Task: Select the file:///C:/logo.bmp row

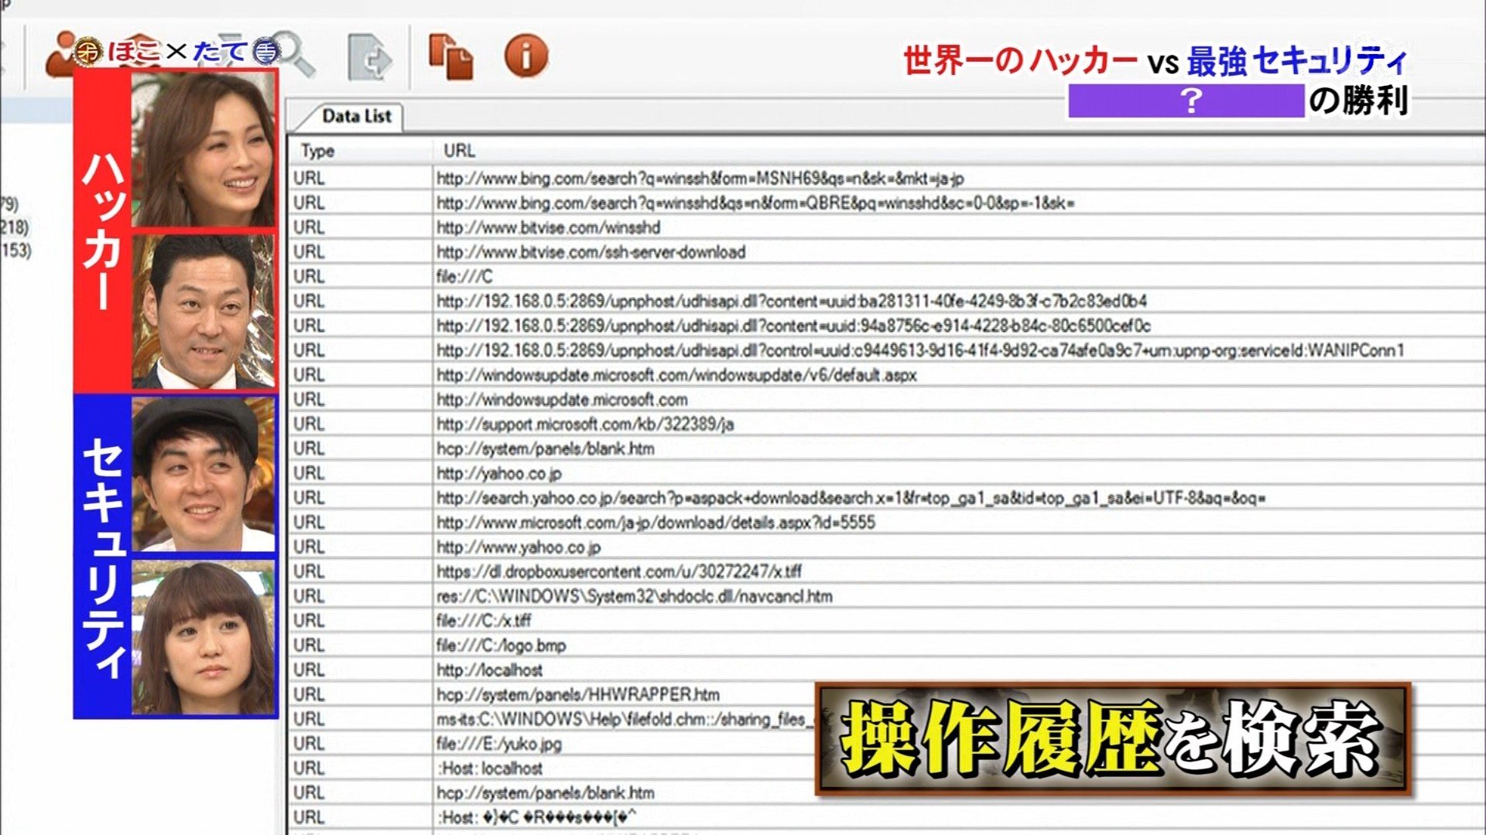Action: click(501, 646)
